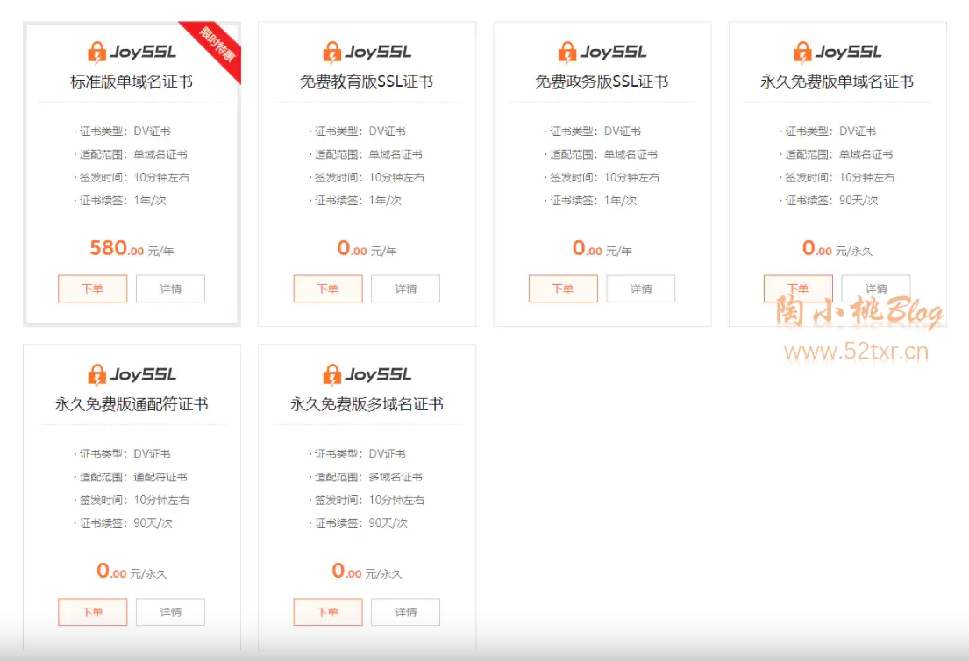Screen dimensions: 969x661
Task: Click the 580.00 元/年 price
Action: click(x=132, y=248)
